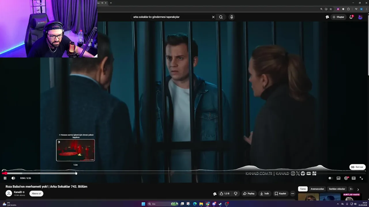Seek on the video progress bar

tap(184, 173)
